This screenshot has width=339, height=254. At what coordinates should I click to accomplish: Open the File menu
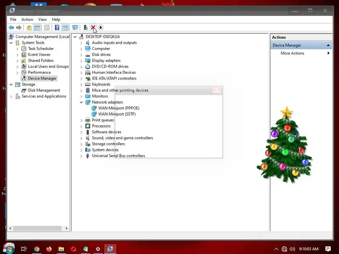(x=13, y=20)
